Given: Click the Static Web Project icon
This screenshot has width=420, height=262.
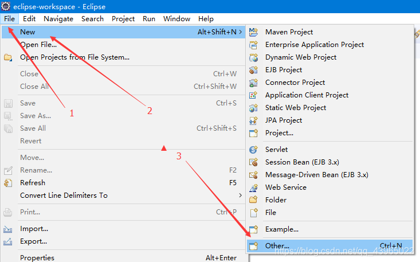Looking at the screenshot, I should (253, 108).
